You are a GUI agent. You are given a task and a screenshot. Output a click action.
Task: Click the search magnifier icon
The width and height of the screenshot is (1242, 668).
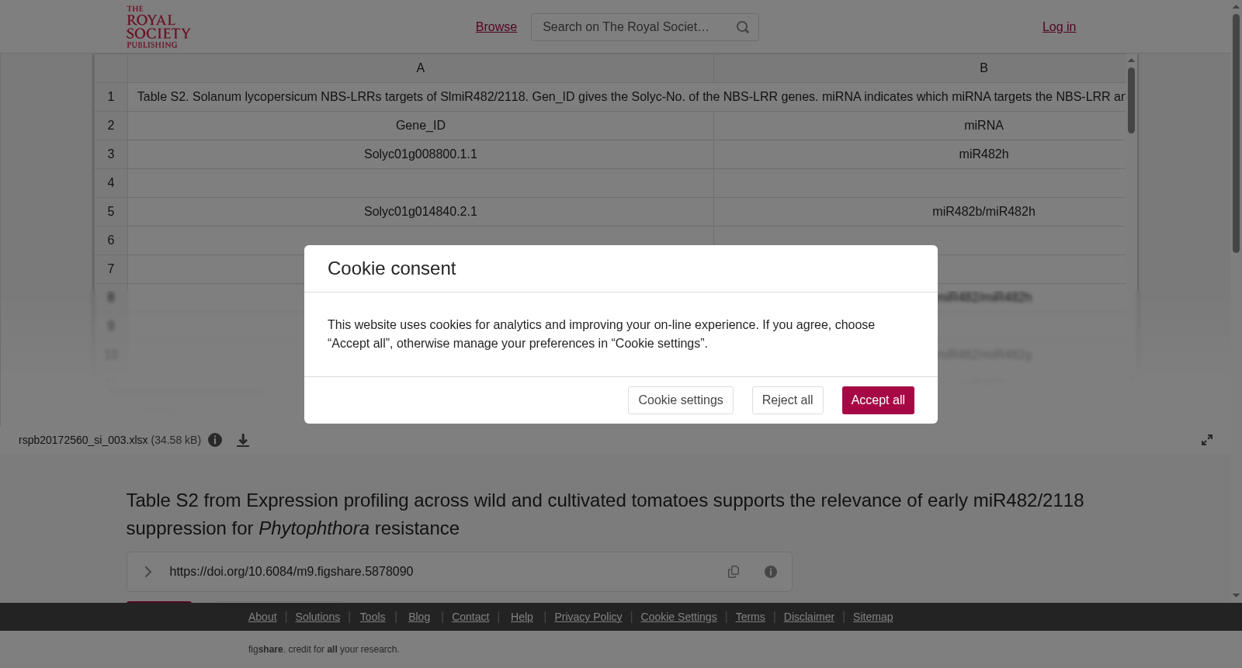coord(743,27)
